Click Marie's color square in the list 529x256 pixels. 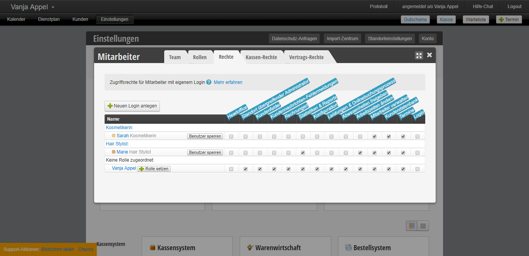coord(114,152)
